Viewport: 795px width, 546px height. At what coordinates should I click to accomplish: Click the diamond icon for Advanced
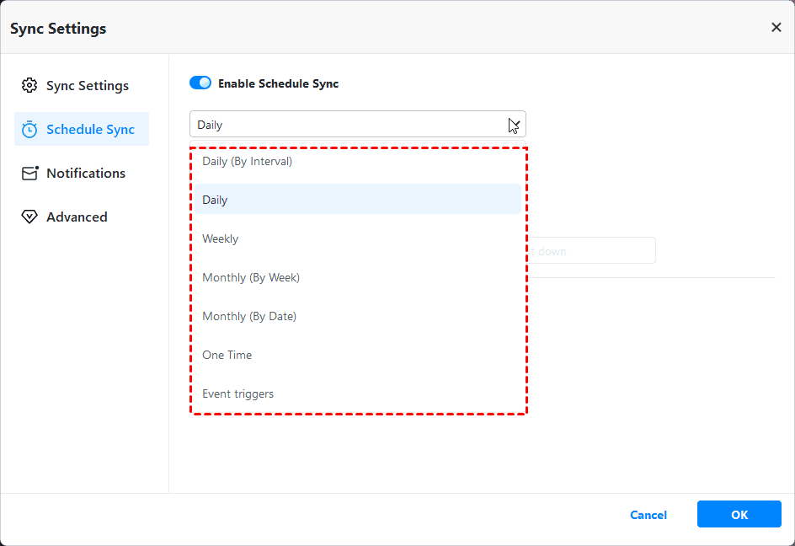click(29, 217)
